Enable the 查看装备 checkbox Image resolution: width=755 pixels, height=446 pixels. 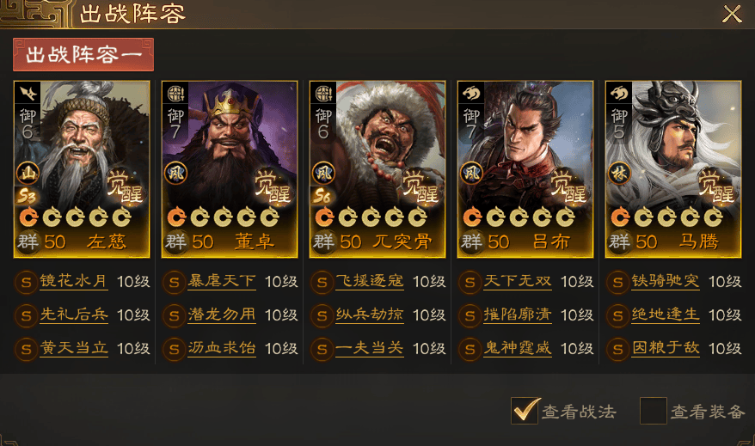click(654, 411)
